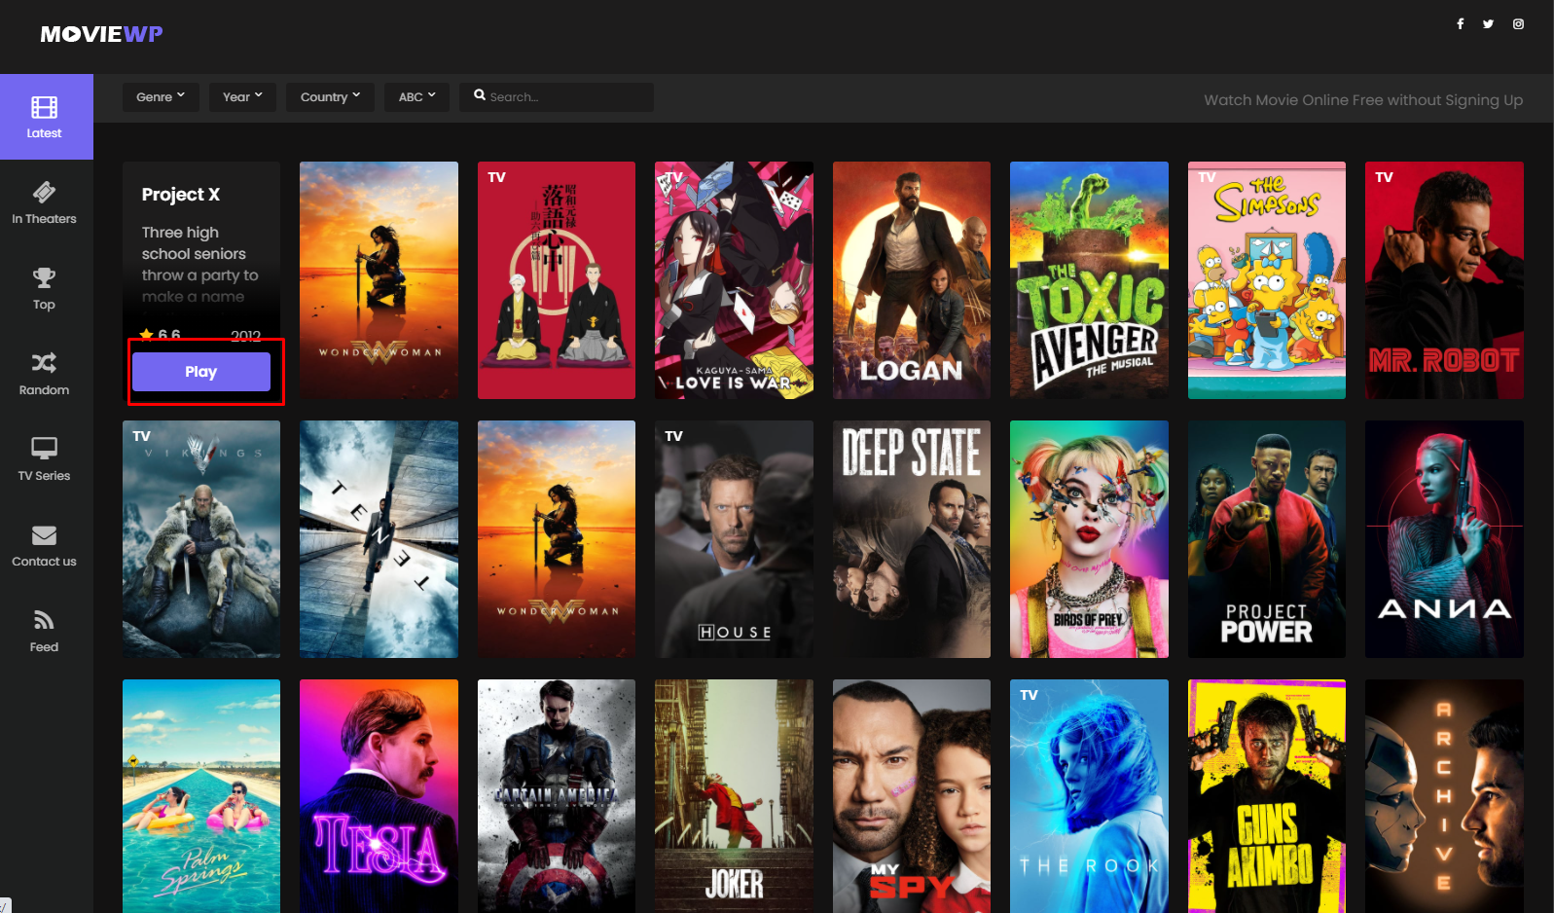Viewport: 1554px width, 913px height.
Task: Expand the Country dropdown
Action: 330,97
